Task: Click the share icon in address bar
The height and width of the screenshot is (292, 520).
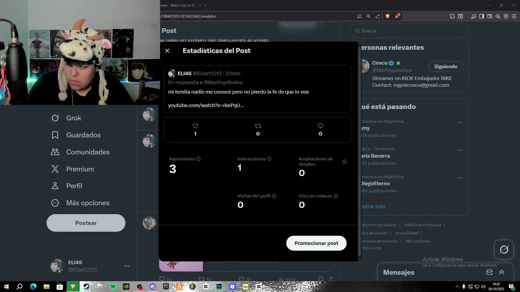Action: point(378,16)
